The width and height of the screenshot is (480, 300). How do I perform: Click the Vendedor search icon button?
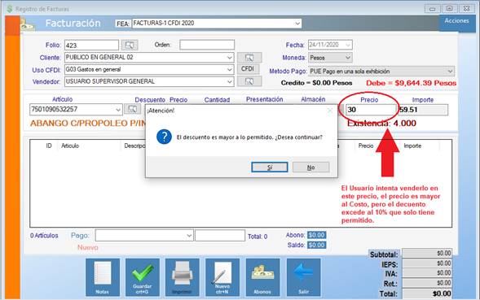pyautogui.click(x=249, y=81)
